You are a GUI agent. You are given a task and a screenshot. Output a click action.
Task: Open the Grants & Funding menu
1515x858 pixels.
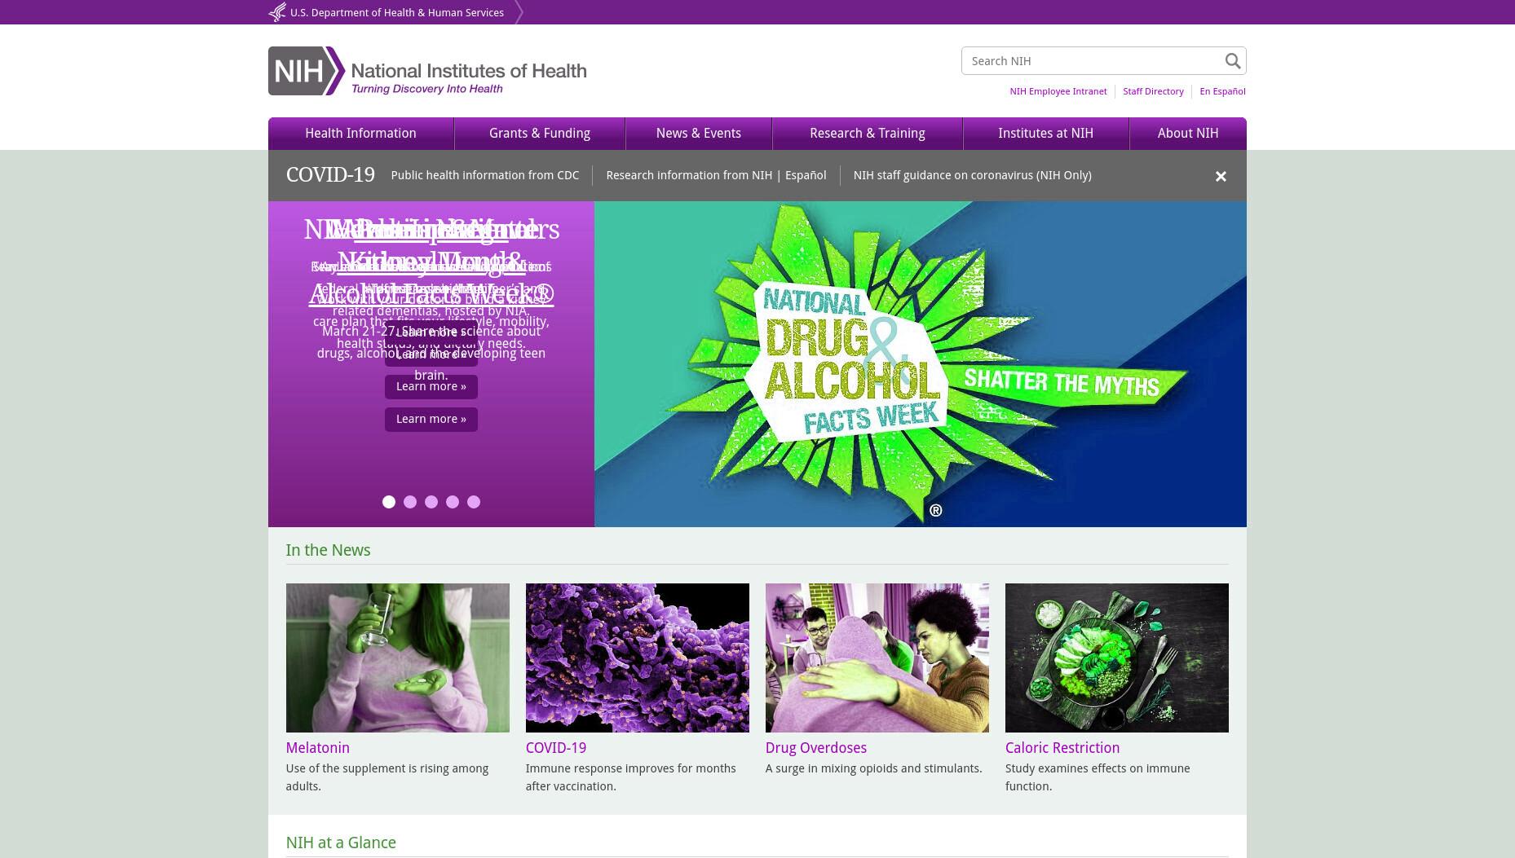click(x=540, y=134)
